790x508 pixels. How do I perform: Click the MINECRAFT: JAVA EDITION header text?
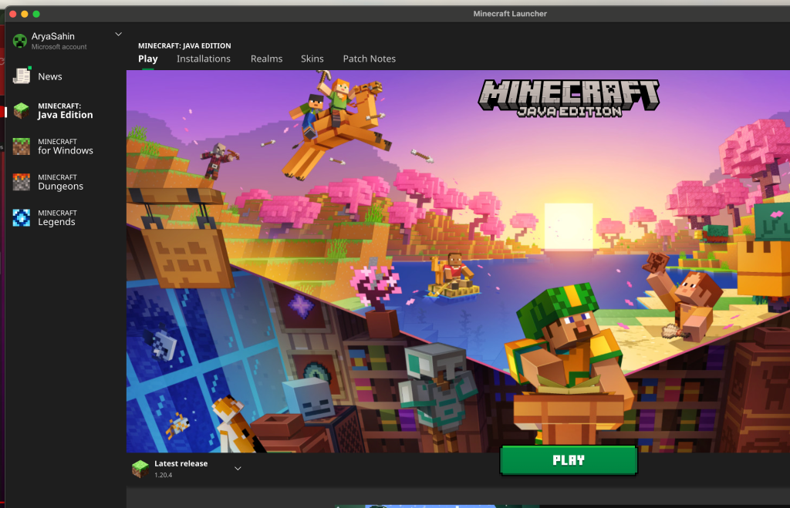point(184,45)
